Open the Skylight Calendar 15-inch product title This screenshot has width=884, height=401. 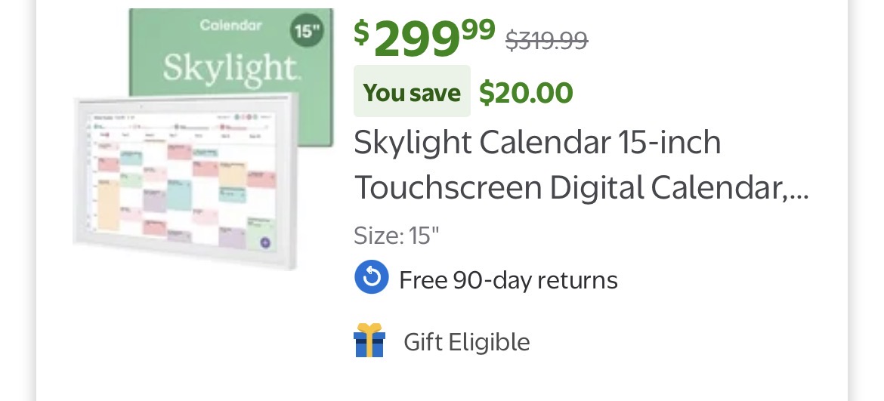click(x=537, y=143)
